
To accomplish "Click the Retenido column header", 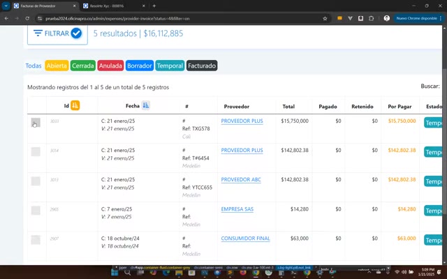I will [x=362, y=107].
